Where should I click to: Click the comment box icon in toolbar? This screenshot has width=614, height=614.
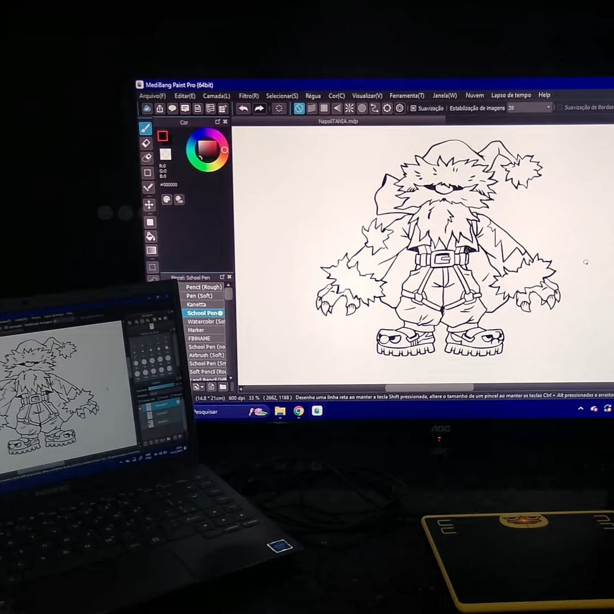pos(185,109)
